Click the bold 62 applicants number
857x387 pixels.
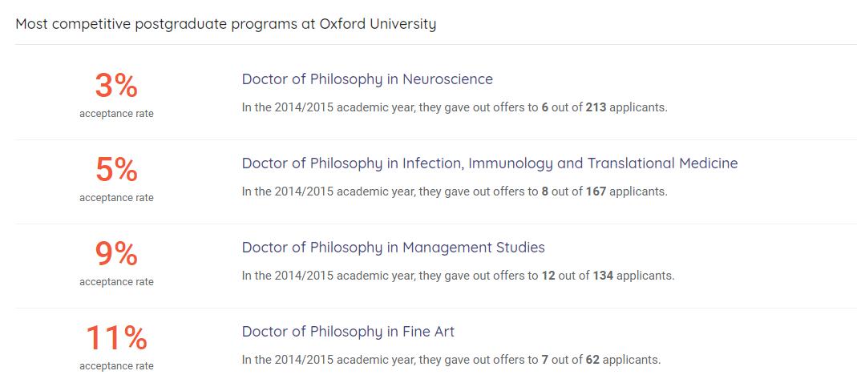[x=592, y=360]
